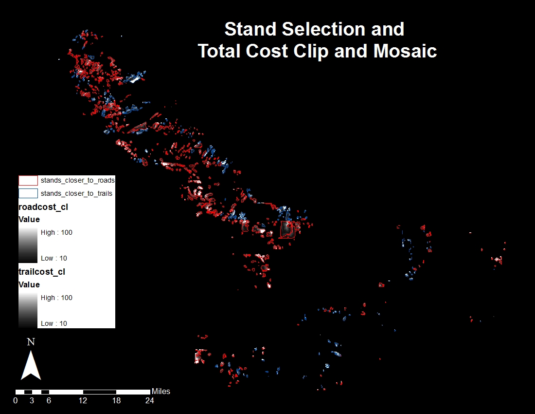
Task: Click the scale bar graphic
Action: coord(83,392)
